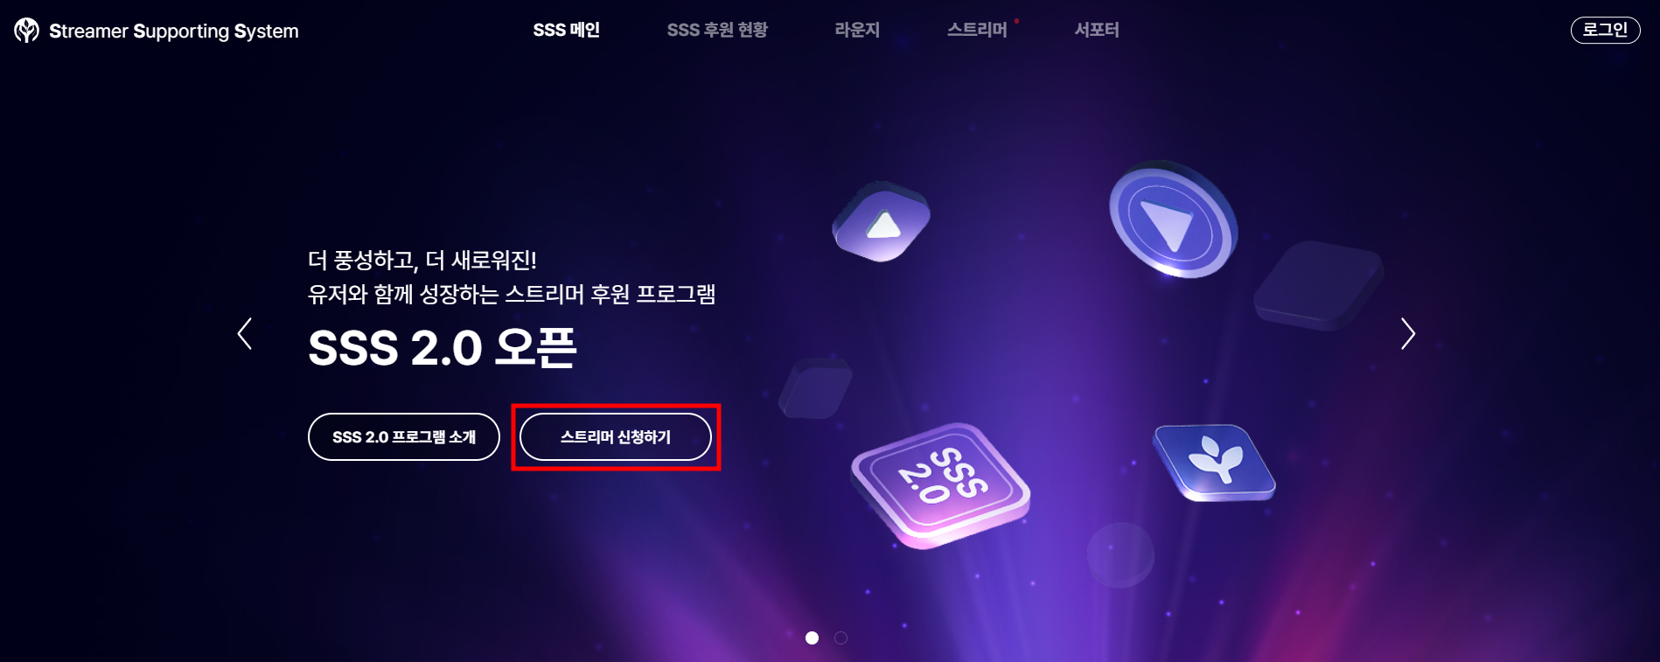Go to previous banner slide arrow

coord(245,334)
